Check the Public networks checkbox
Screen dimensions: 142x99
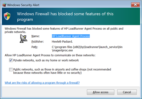pos(11,70)
